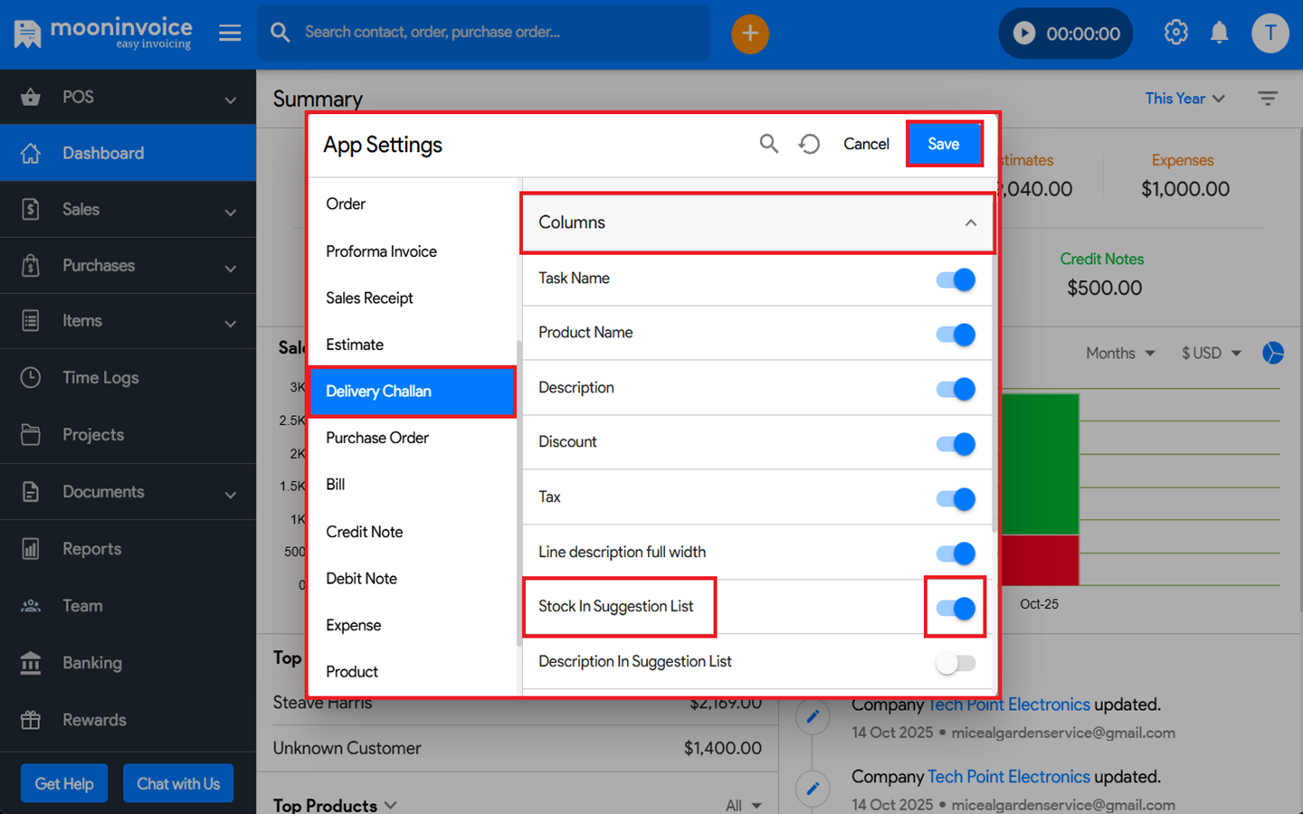Click the search icon in App Settings
1303x814 pixels.
pyautogui.click(x=768, y=144)
